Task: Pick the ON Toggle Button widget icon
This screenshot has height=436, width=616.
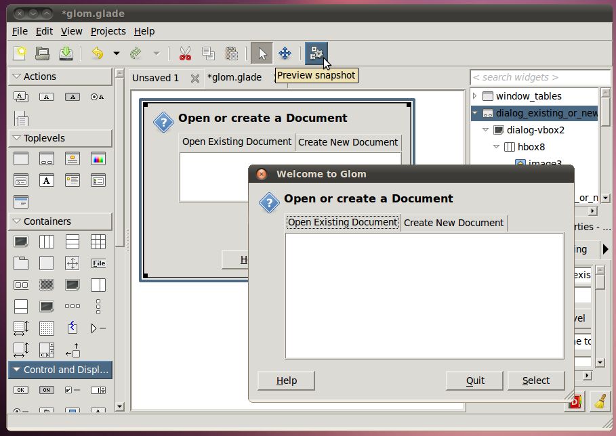Action: [46, 390]
